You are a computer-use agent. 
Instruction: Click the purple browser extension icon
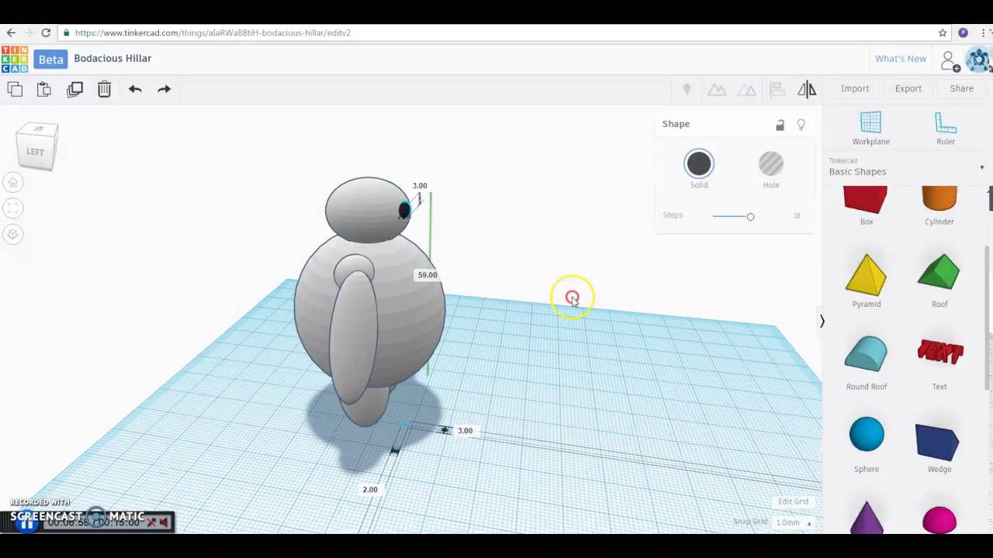(x=963, y=33)
